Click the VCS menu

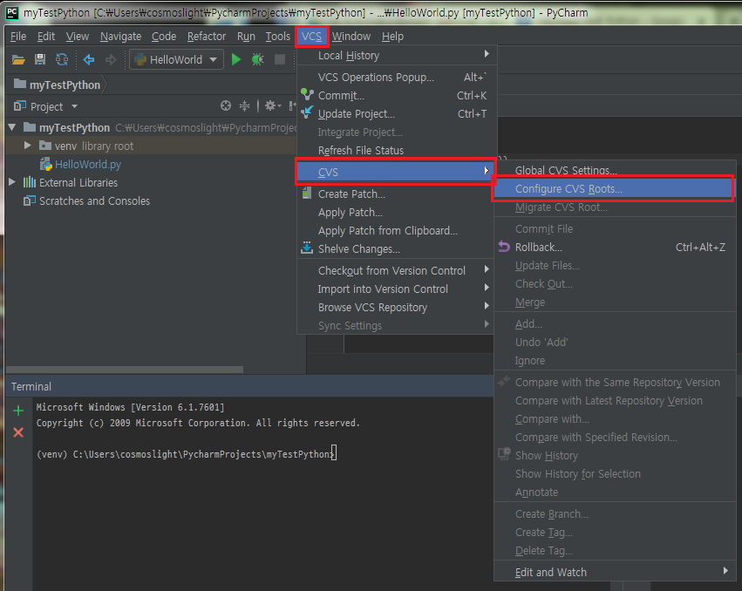[311, 37]
